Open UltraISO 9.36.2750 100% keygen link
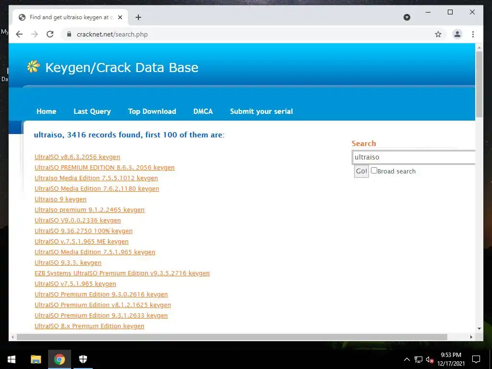 pos(84,231)
